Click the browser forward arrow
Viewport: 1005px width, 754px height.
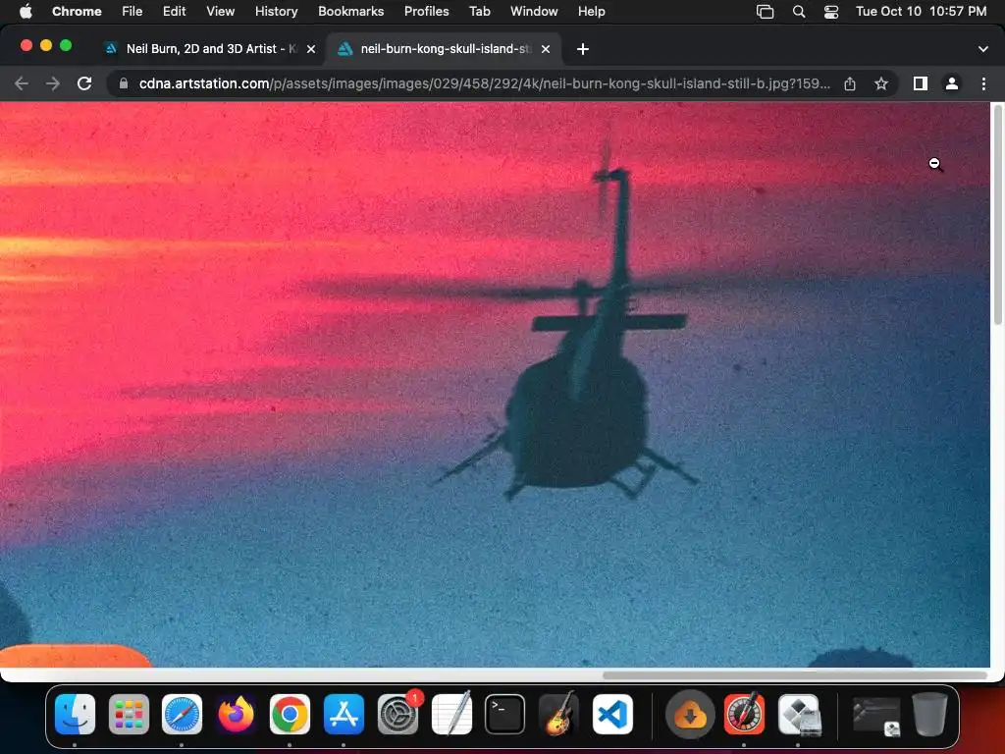pyautogui.click(x=53, y=83)
